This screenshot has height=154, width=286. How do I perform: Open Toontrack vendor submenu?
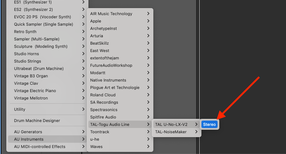pyautogui.click(x=120, y=132)
